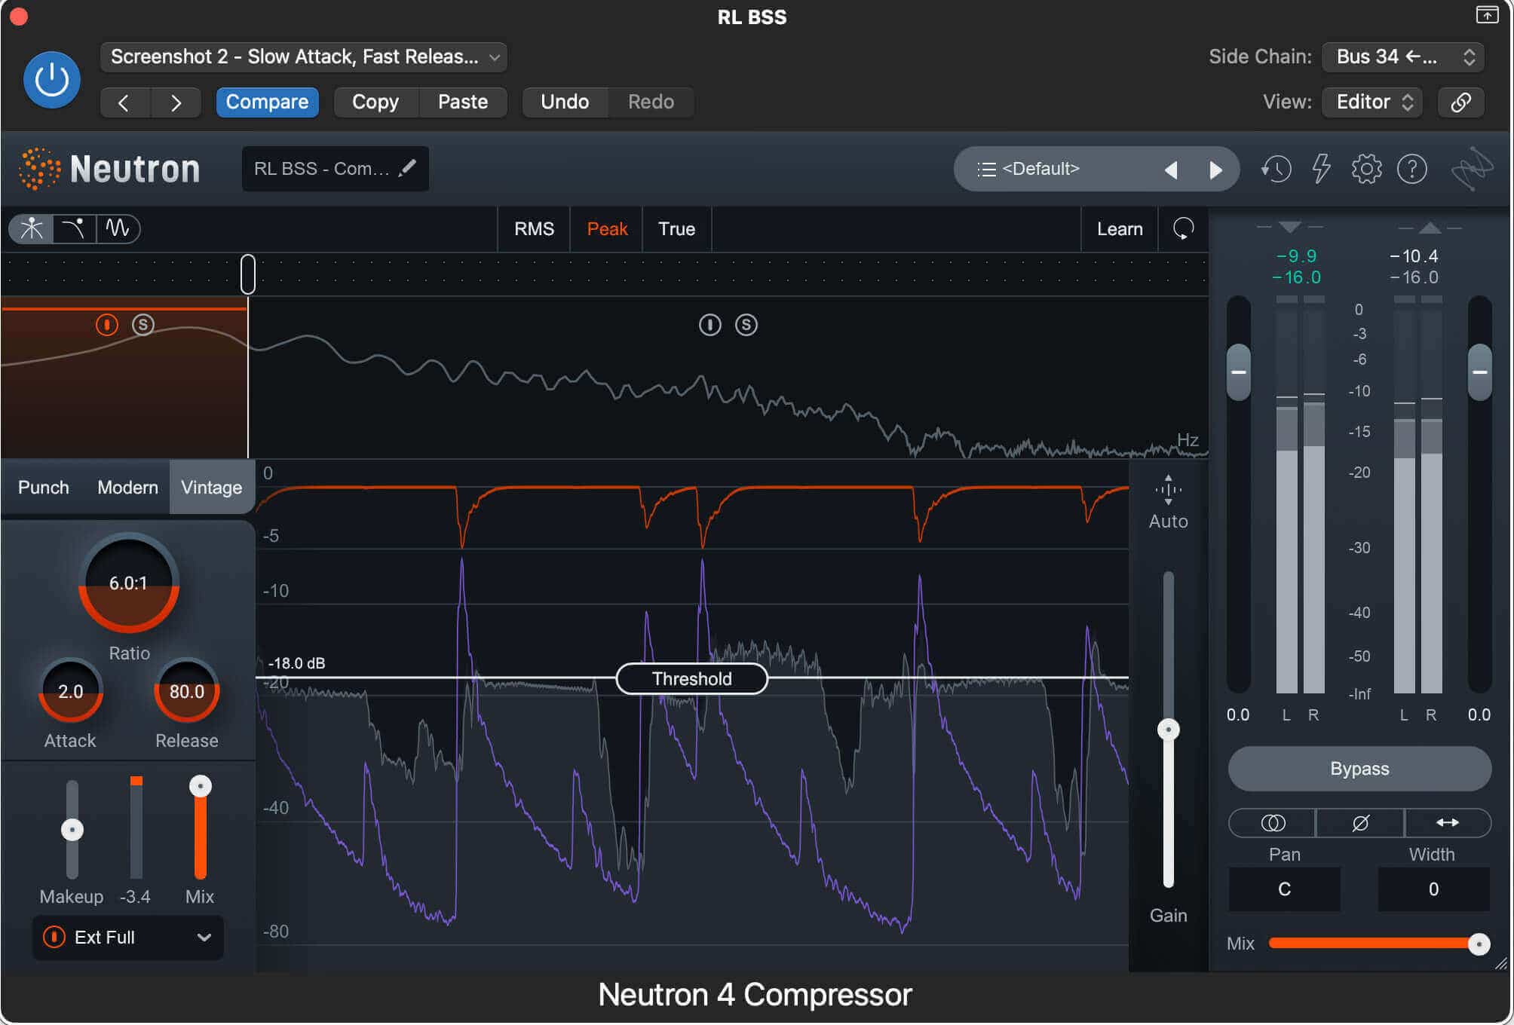1514x1025 pixels.
Task: Click the Undo button
Action: coord(565,102)
